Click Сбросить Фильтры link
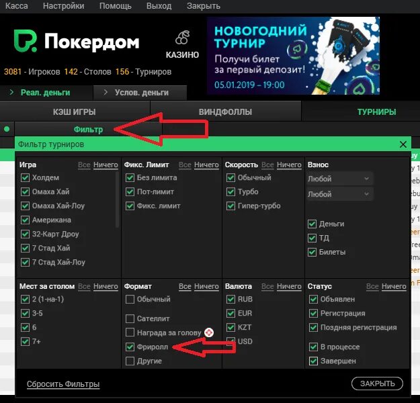This screenshot has height=403, width=420. (x=63, y=384)
